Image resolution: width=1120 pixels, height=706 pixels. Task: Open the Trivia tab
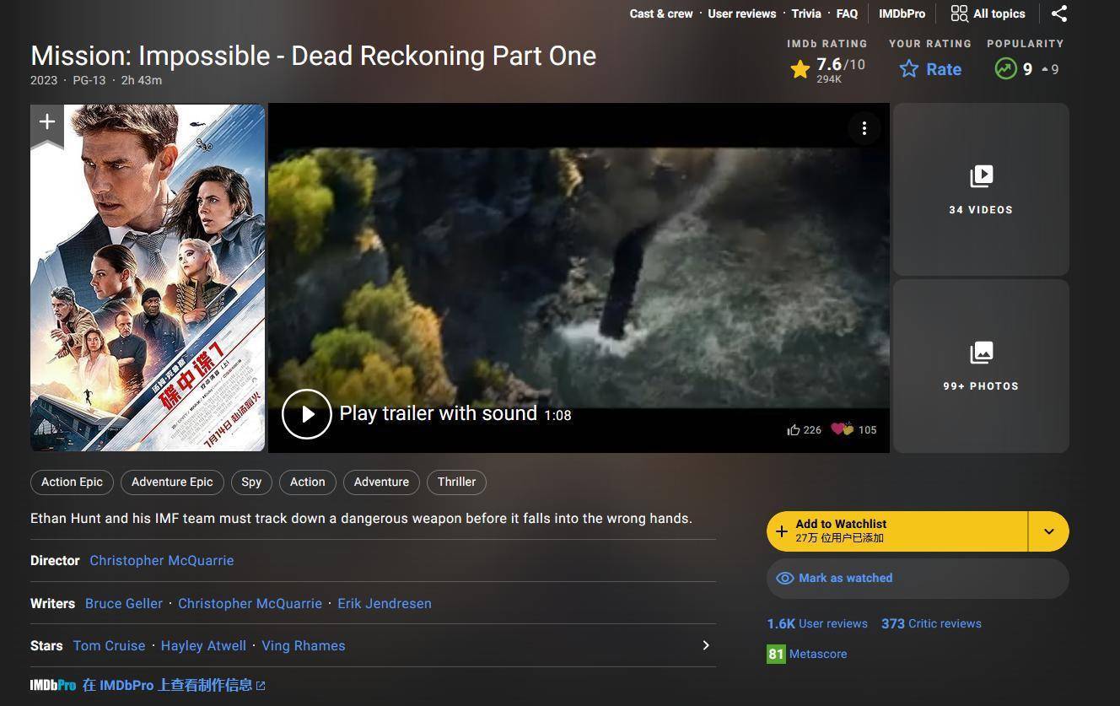click(806, 13)
